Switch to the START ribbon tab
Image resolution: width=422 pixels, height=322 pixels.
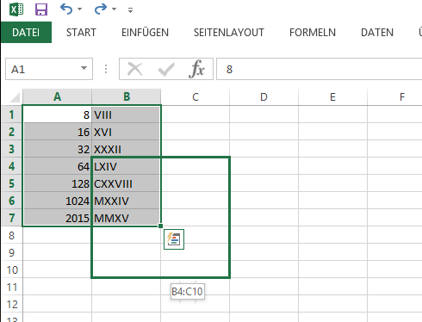pyautogui.click(x=81, y=33)
